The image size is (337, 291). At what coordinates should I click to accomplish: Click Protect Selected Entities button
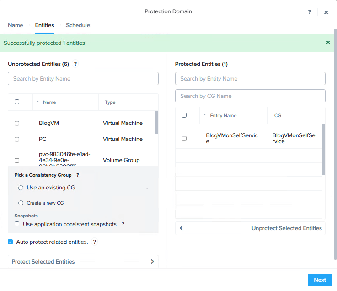click(83, 262)
